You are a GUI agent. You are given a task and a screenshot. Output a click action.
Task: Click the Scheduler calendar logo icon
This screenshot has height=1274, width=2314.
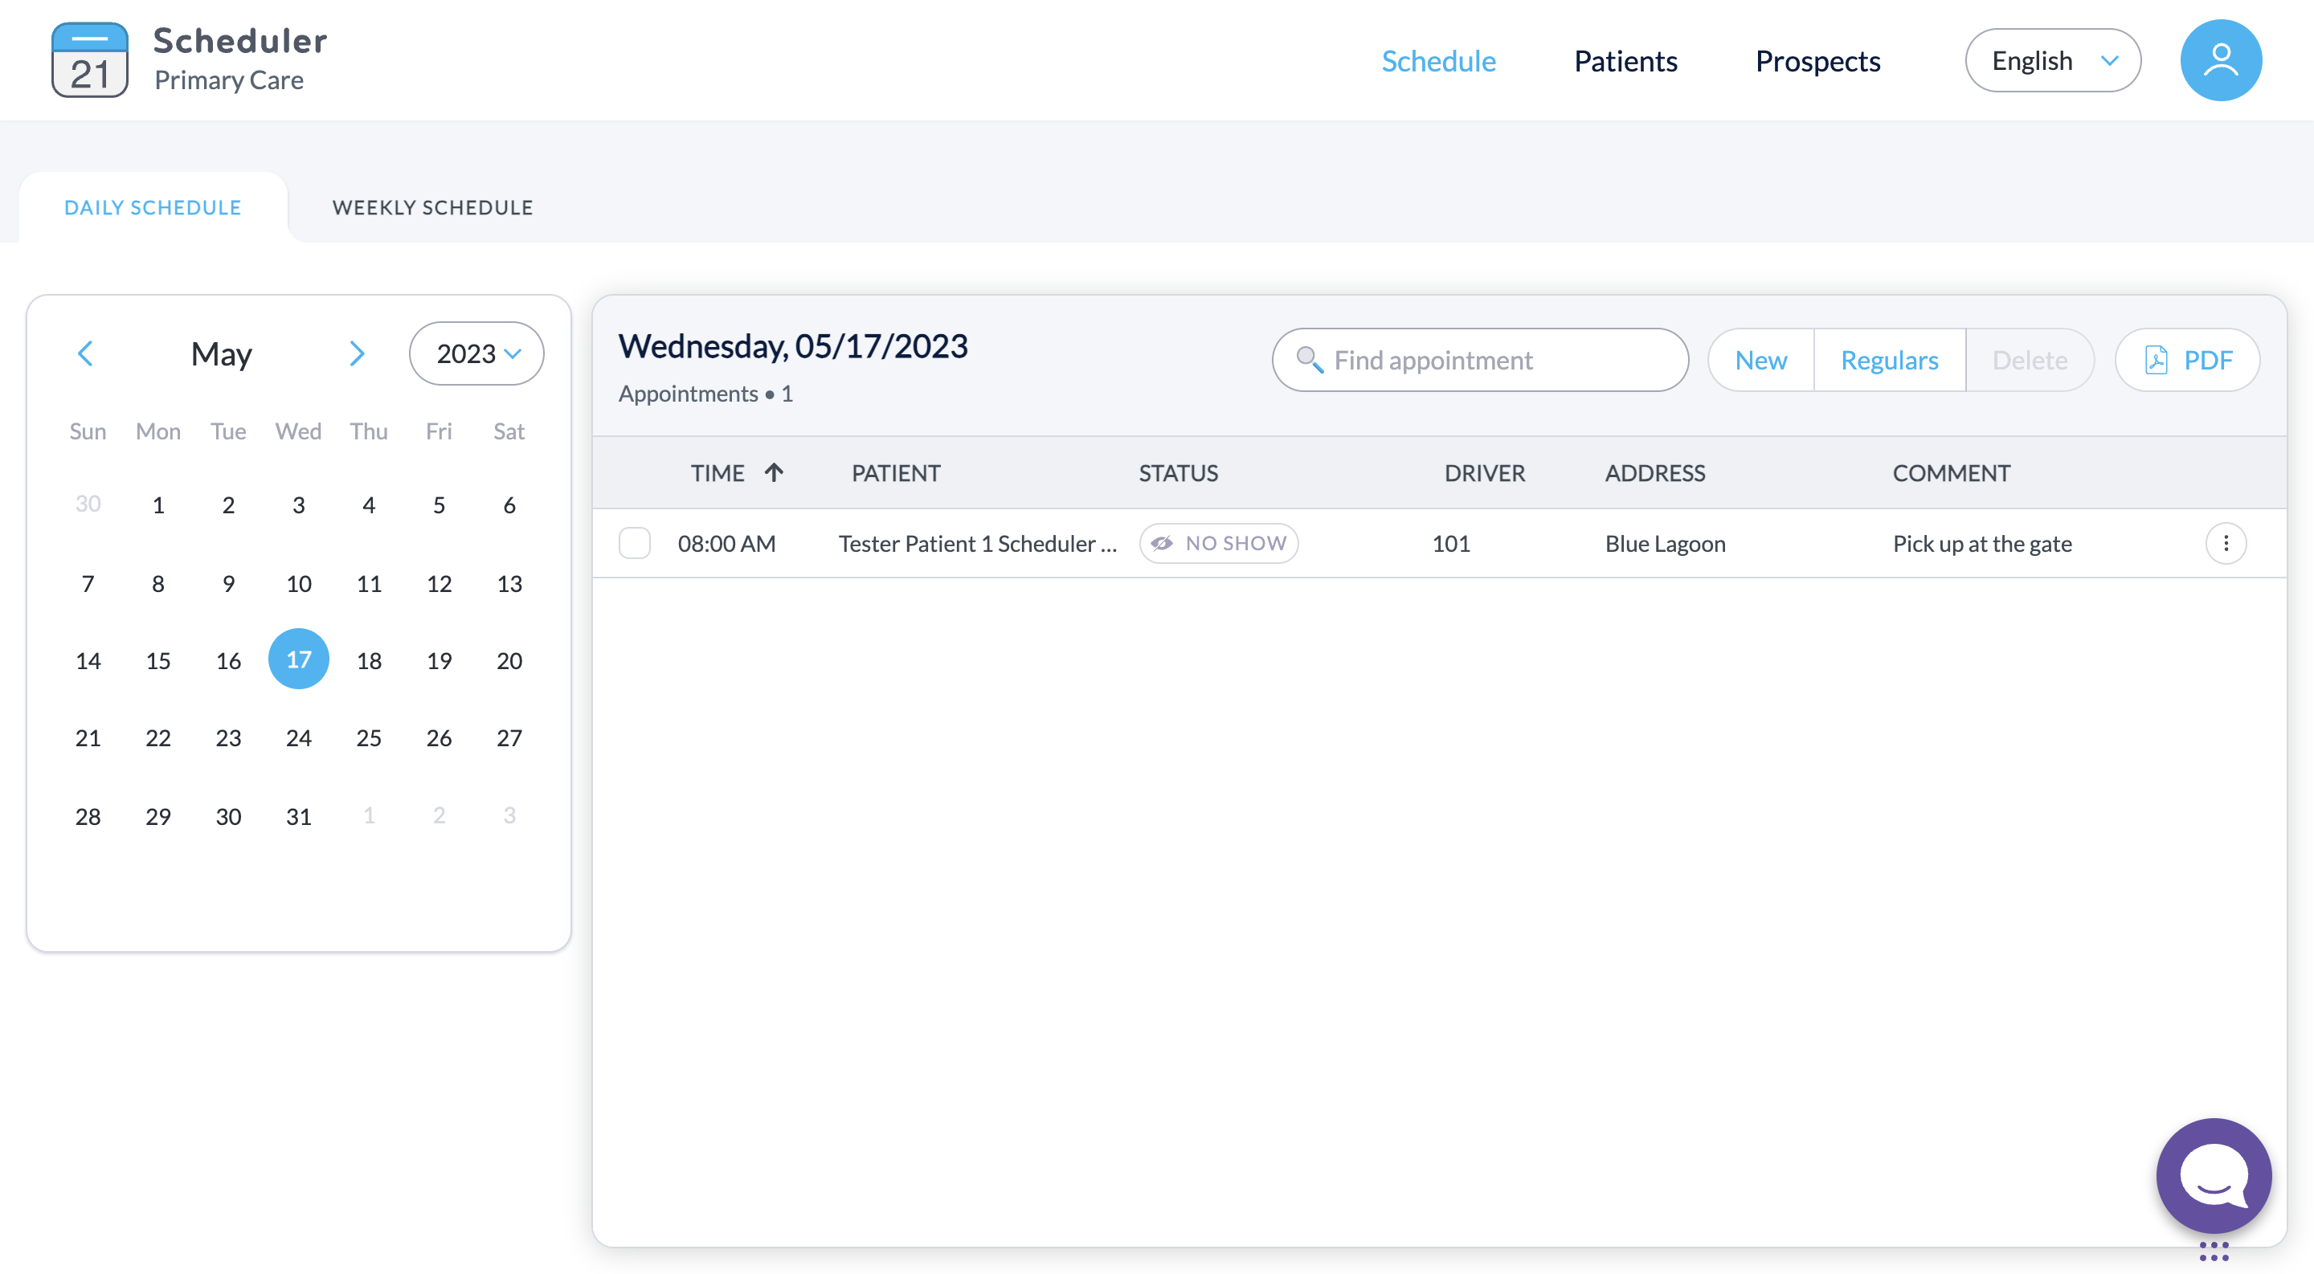pos(89,60)
